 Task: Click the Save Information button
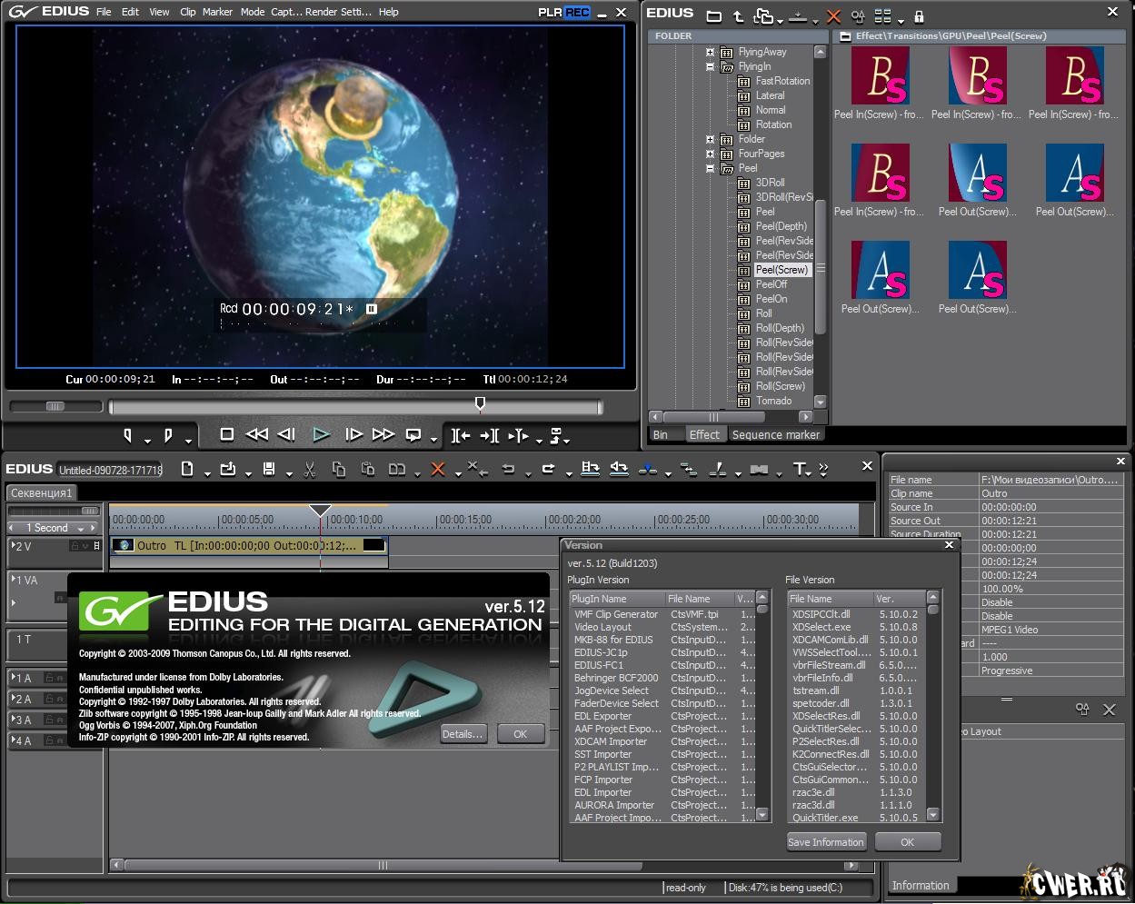(825, 842)
